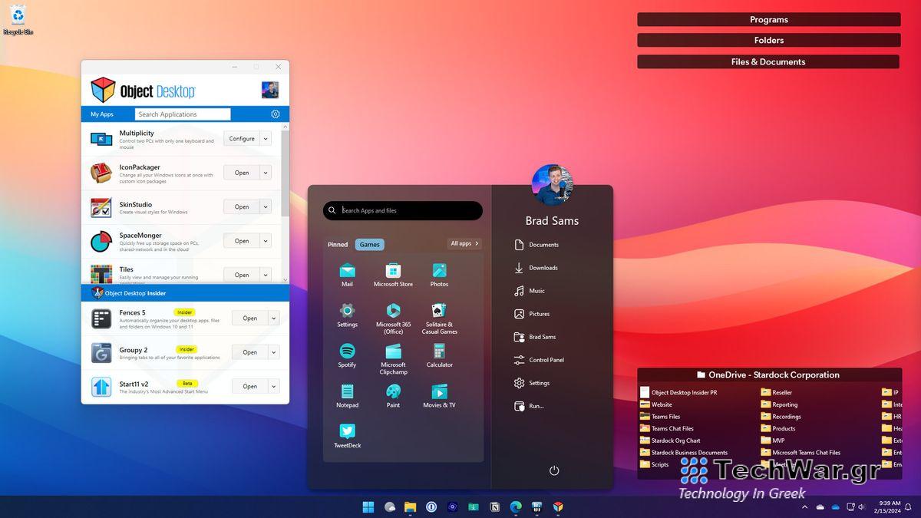Click the Search Apps and files field
The image size is (921, 518).
point(402,210)
